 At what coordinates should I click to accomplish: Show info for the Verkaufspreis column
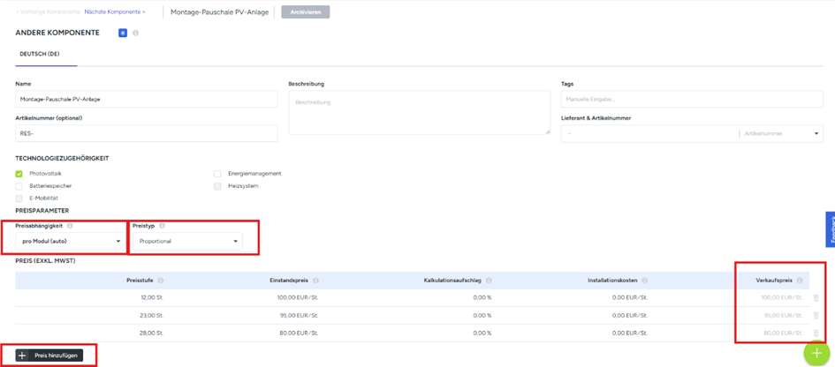pos(799,281)
